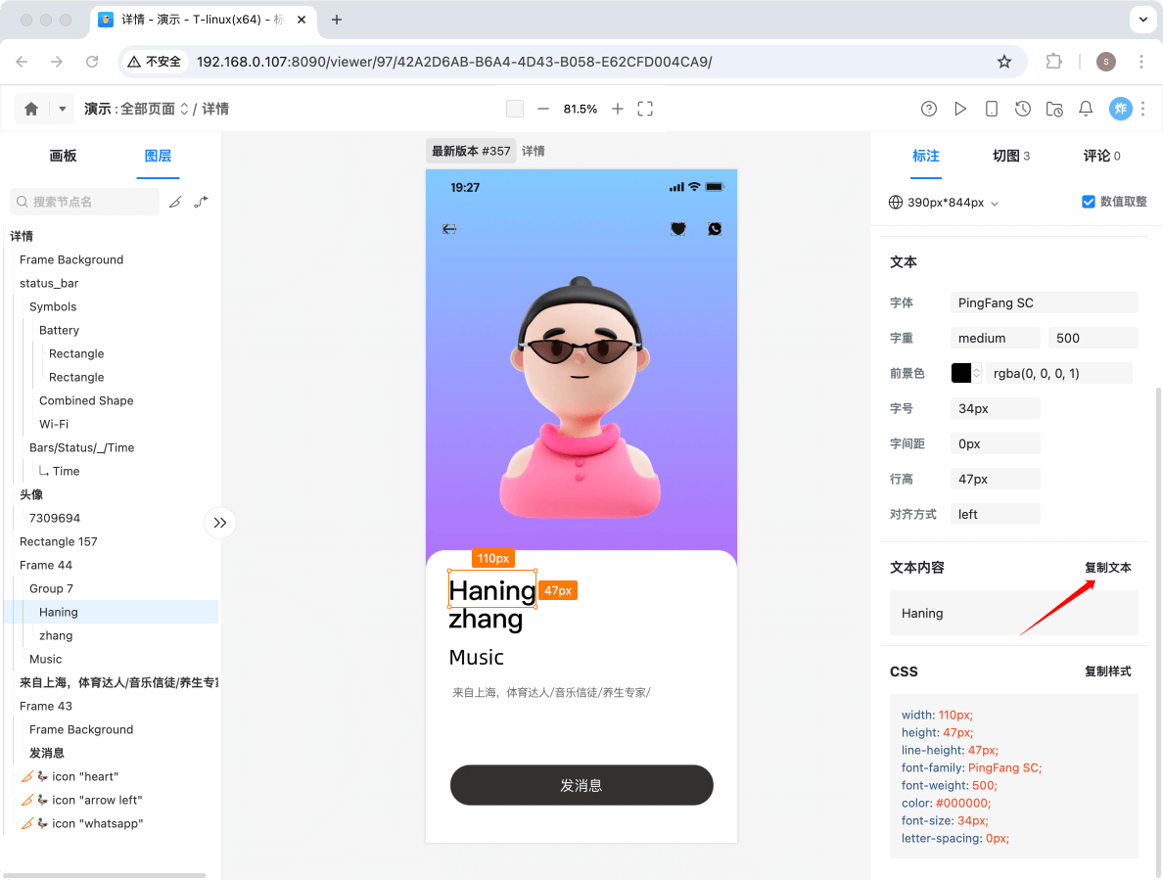Click the project folder icon in top toolbar
Viewport: 1163px width, 880px height.
[x=1054, y=109]
